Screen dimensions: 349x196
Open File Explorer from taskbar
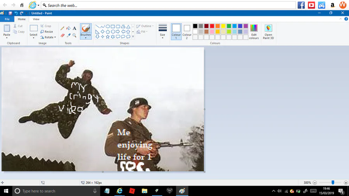[145, 191]
